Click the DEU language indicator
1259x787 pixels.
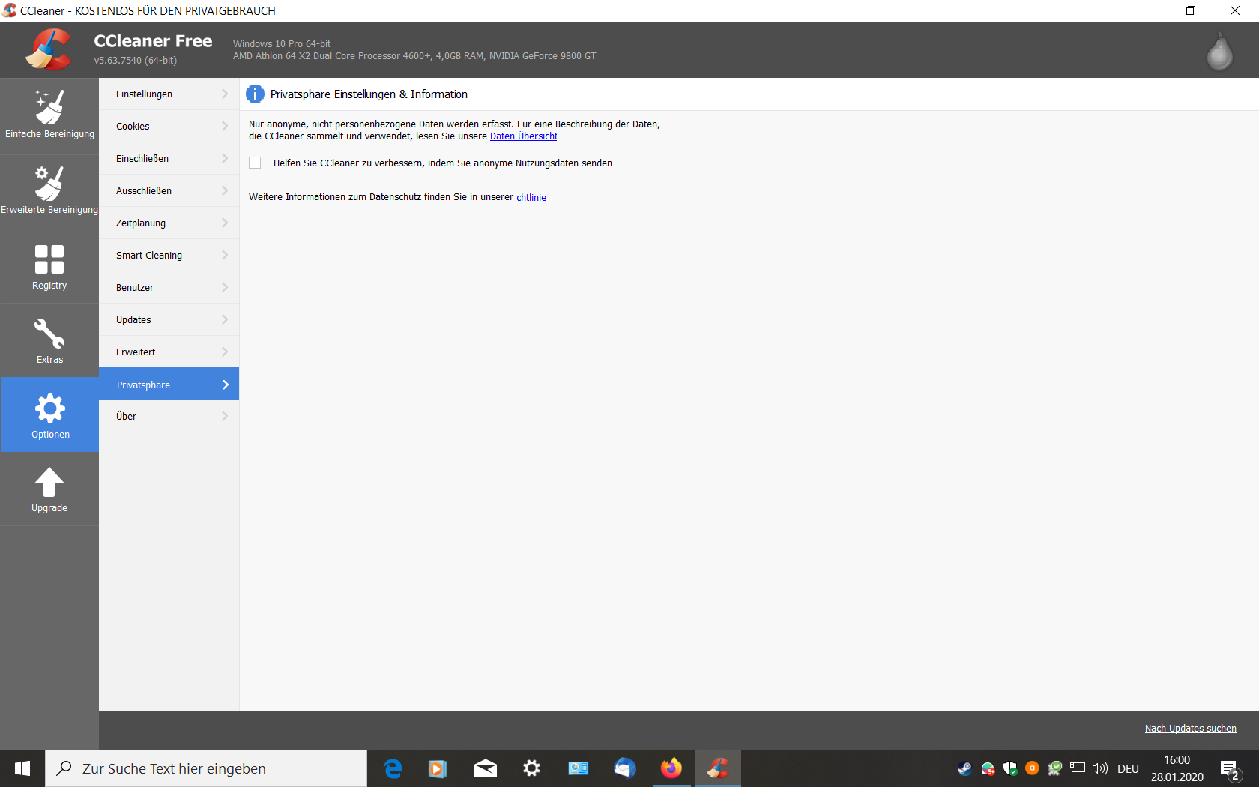point(1128,769)
